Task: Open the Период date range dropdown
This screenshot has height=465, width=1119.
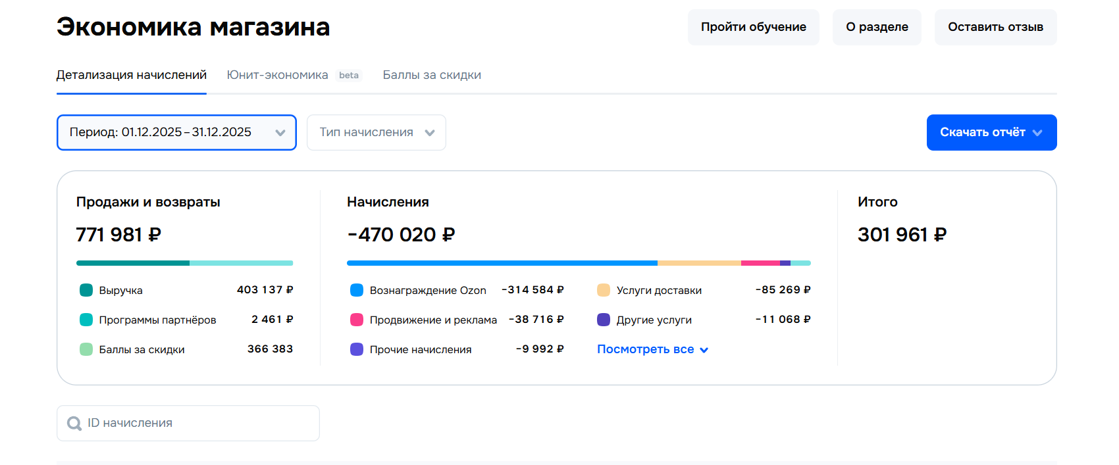Action: pos(176,132)
